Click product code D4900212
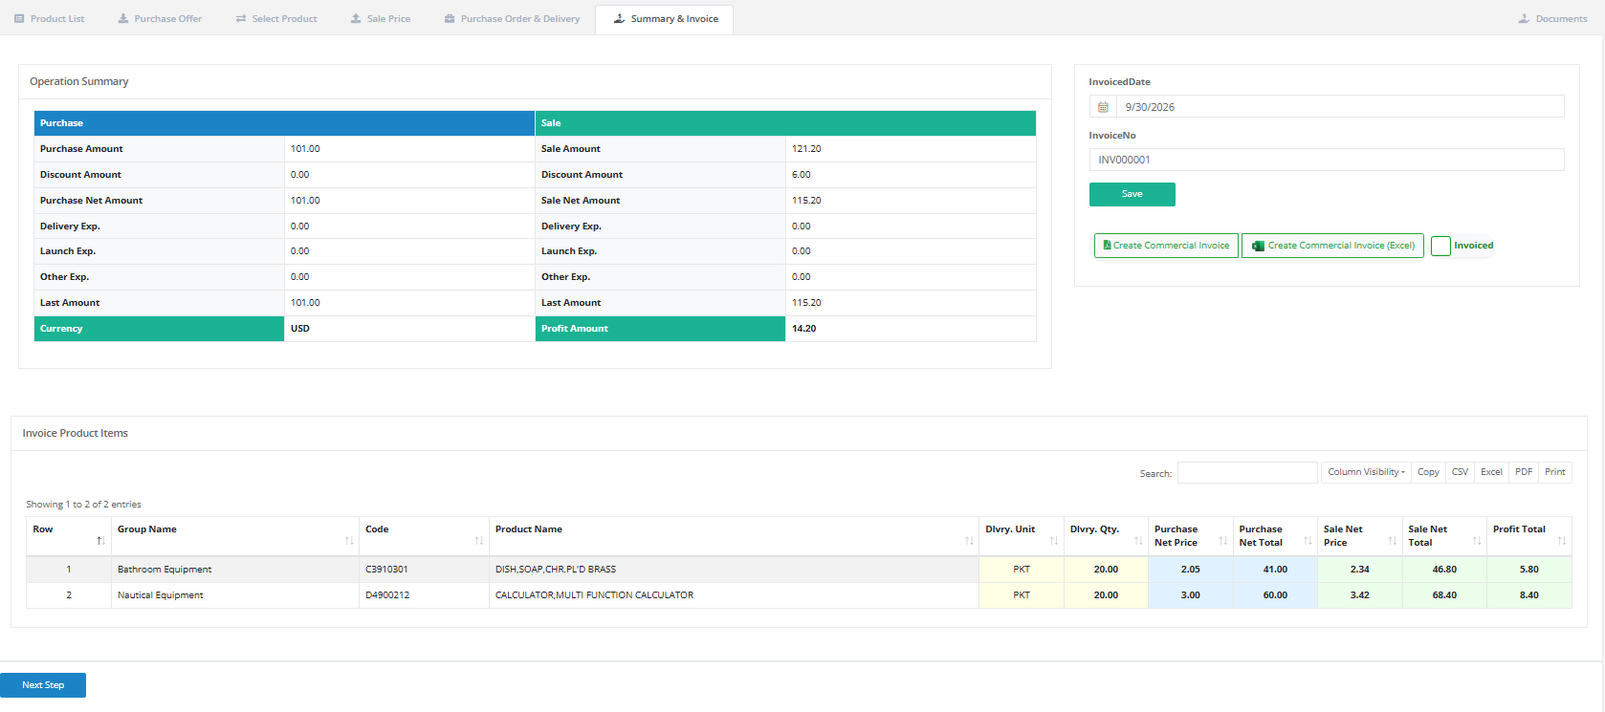This screenshot has width=1605, height=712. point(387,595)
